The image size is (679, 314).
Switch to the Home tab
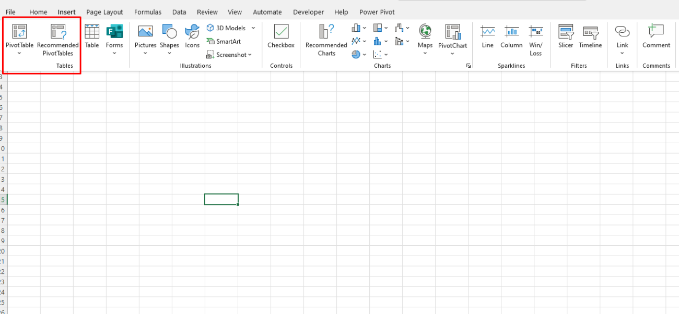click(38, 12)
